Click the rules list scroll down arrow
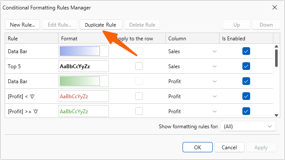The width and height of the screenshot is (285, 160). (x=276, y=115)
